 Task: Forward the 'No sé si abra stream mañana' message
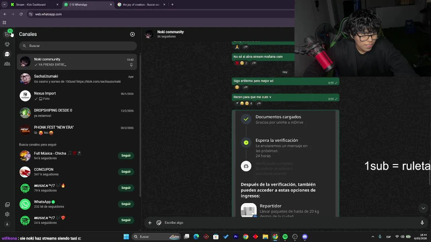point(254,63)
